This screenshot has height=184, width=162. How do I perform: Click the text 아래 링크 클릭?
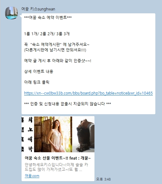coord(36,82)
